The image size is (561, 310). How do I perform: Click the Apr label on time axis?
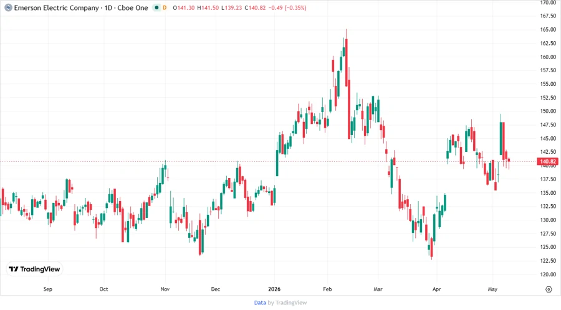tap(436, 289)
